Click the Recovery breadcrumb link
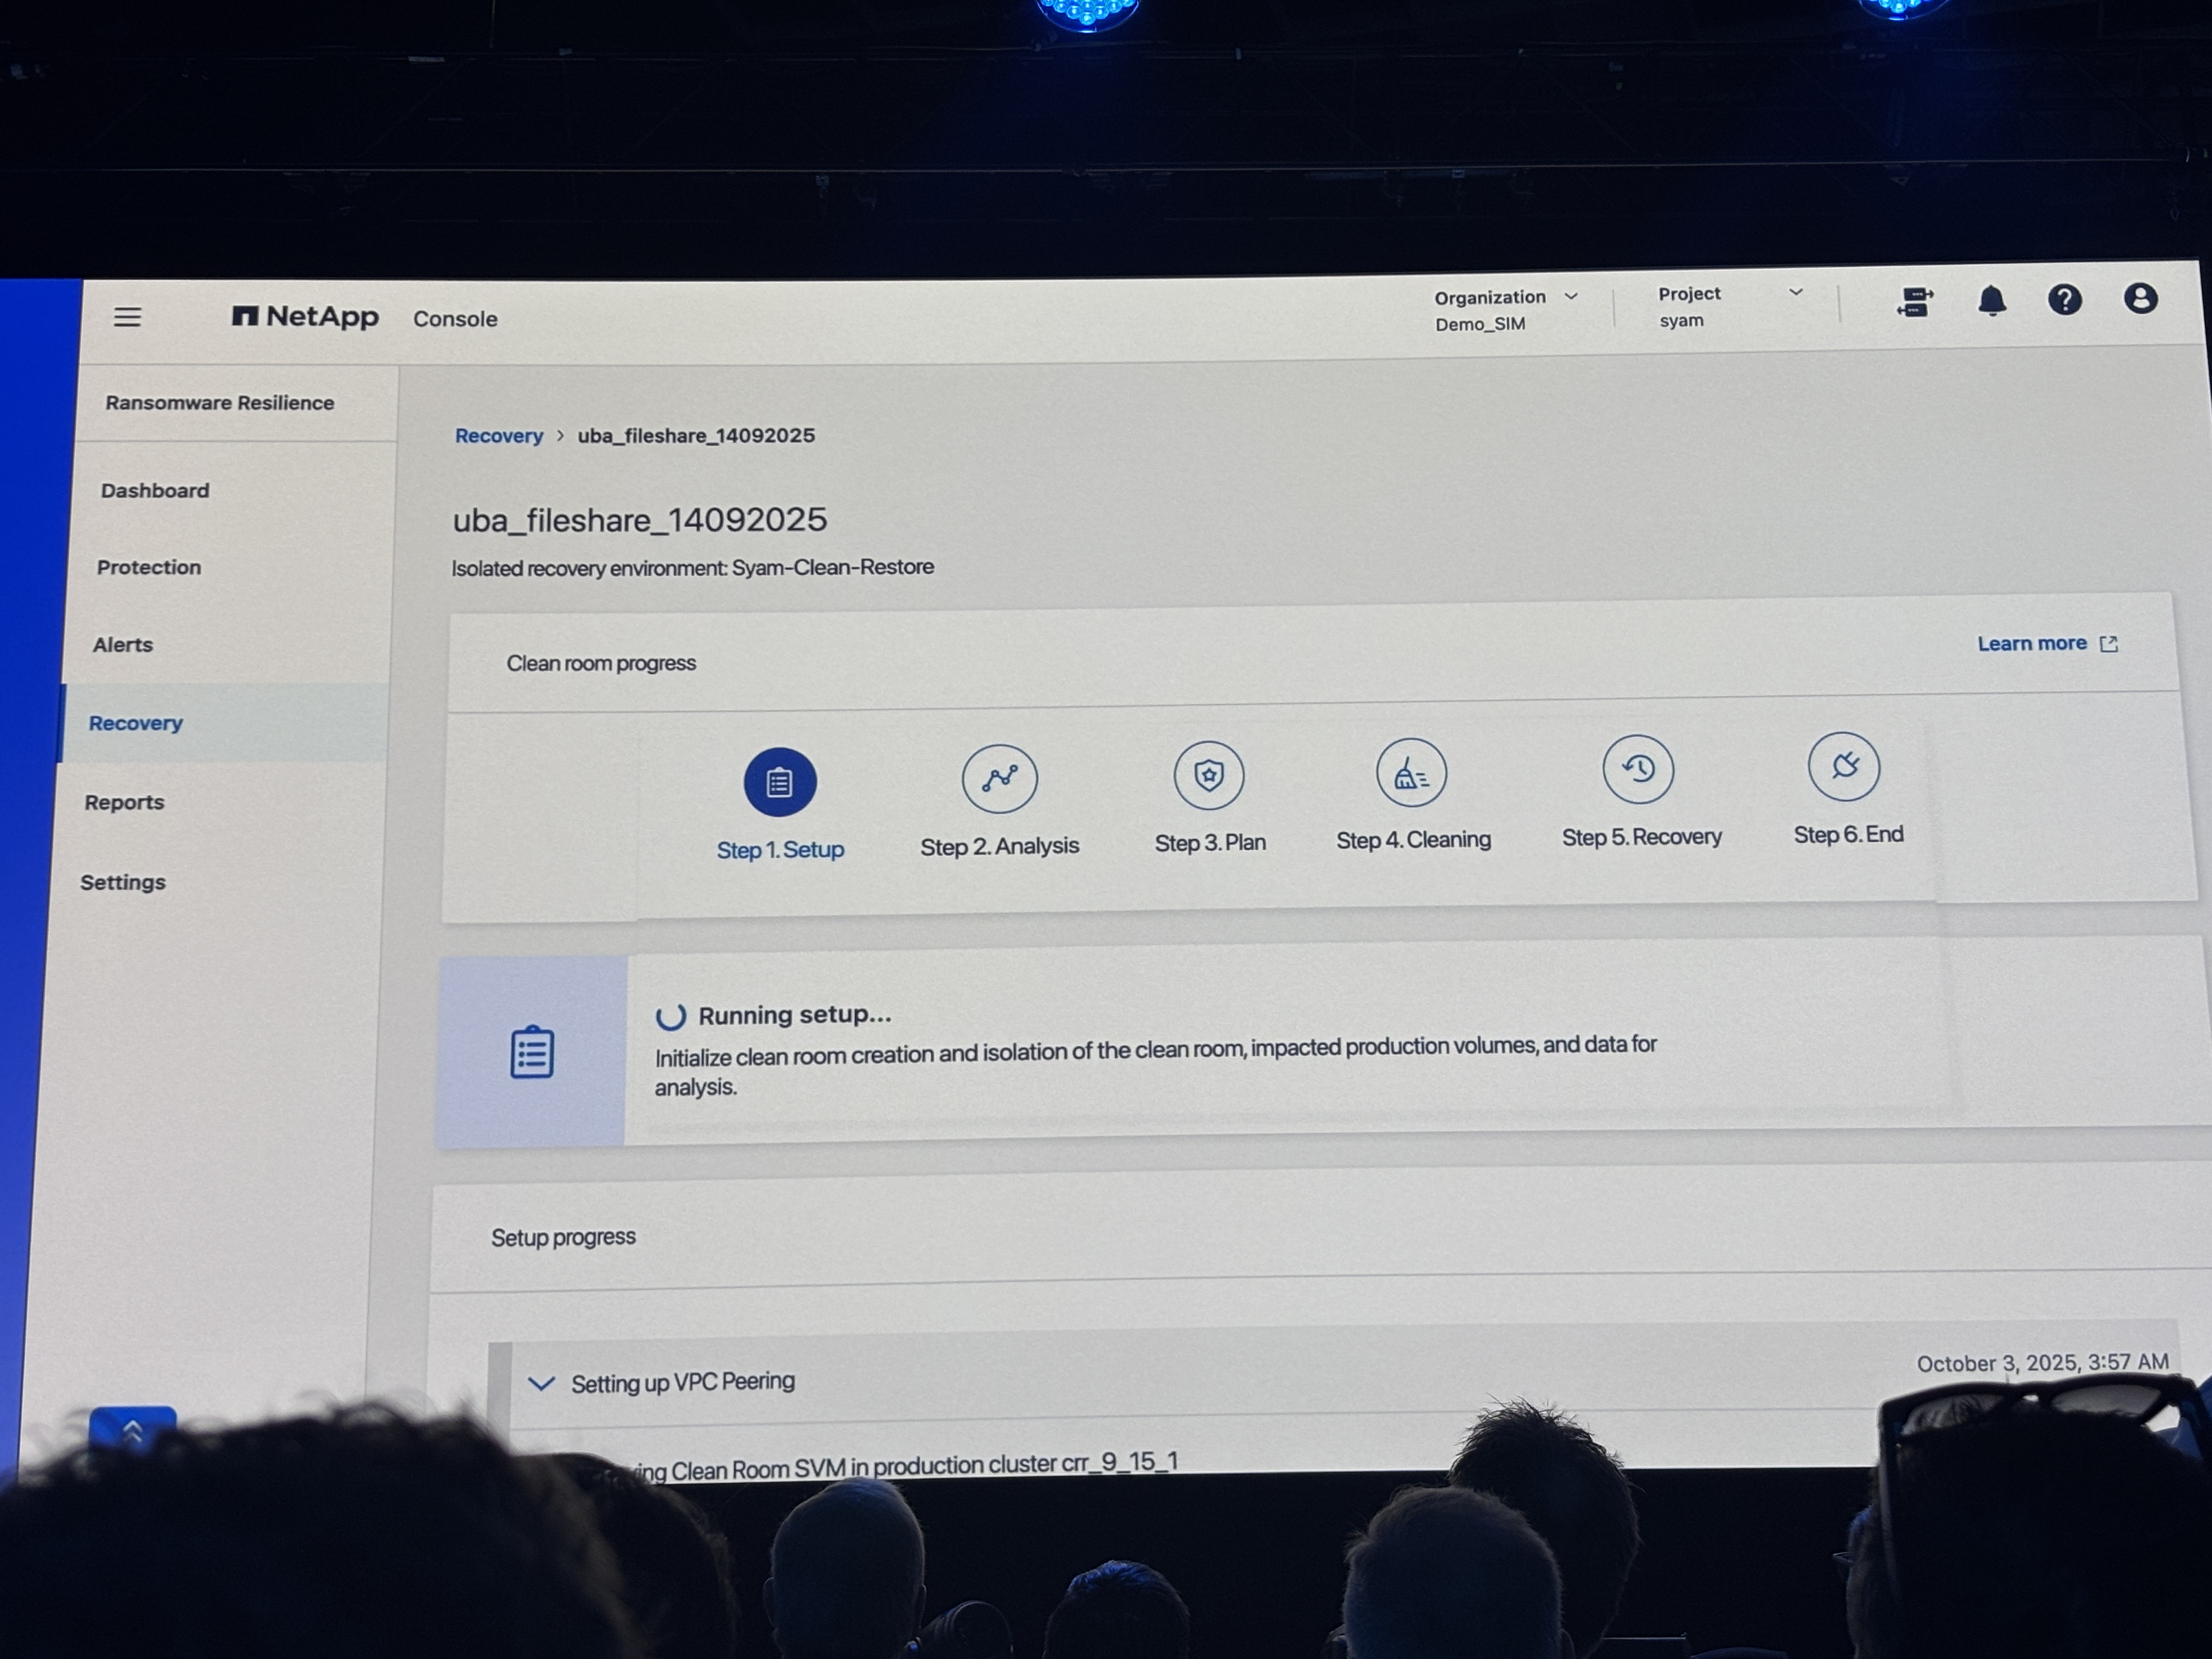Viewport: 2212px width, 1659px height. coord(499,436)
